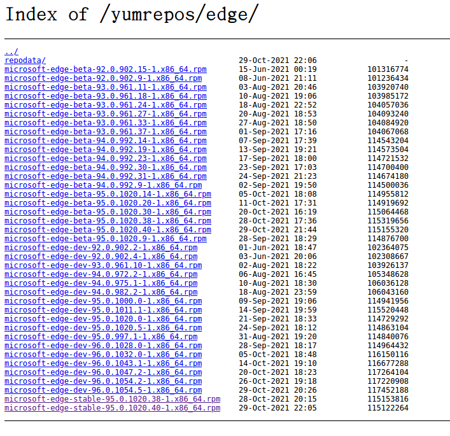
Task: Download microsoft-edge-stable-95.0.1020.38-1 rpm
Action: tap(113, 398)
